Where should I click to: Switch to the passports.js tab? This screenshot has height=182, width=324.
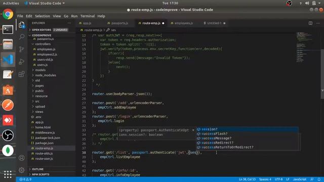coord(119,23)
